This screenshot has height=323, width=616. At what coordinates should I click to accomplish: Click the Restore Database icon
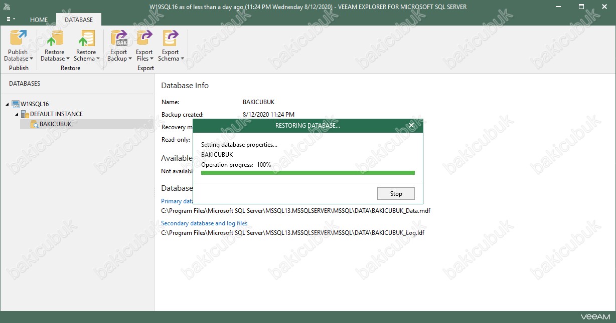(x=54, y=38)
